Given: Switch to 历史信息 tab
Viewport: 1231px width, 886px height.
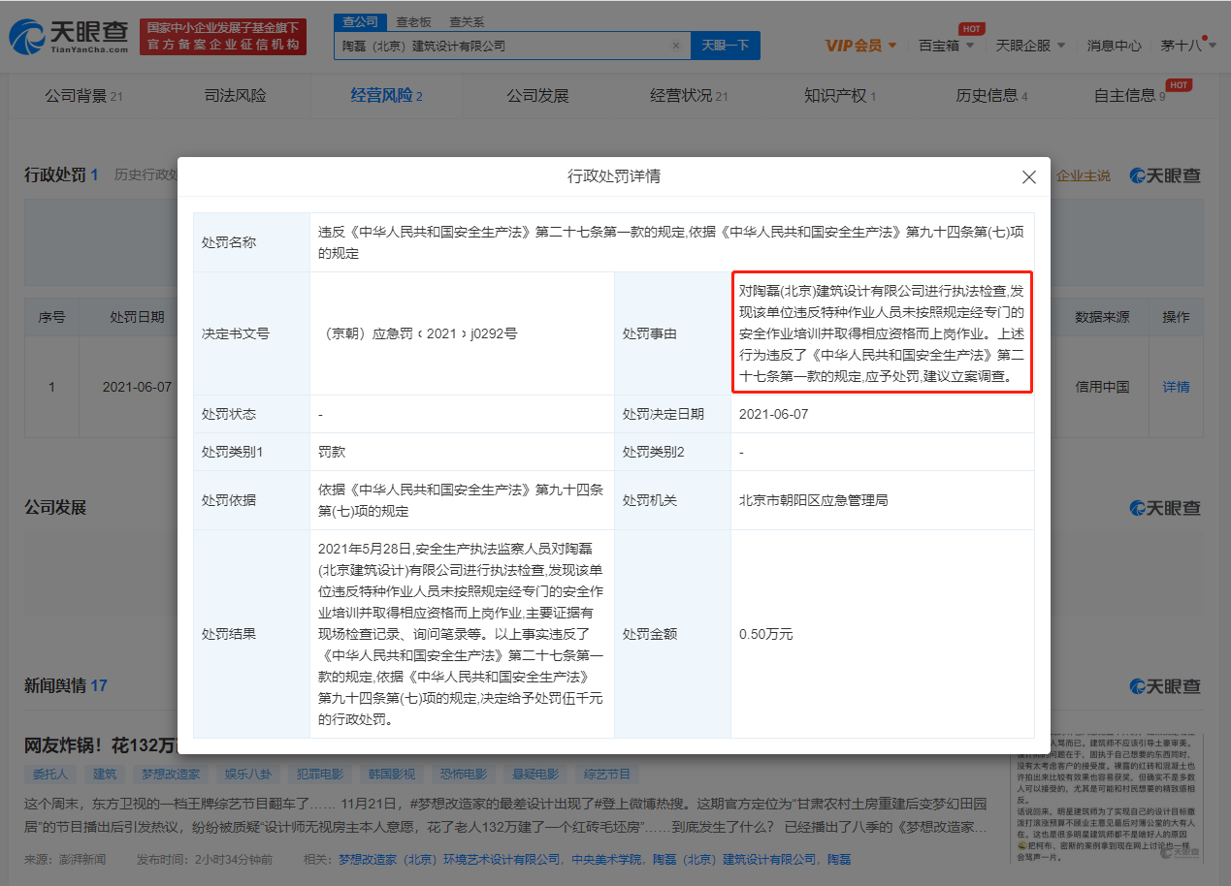Looking at the screenshot, I should (x=991, y=96).
